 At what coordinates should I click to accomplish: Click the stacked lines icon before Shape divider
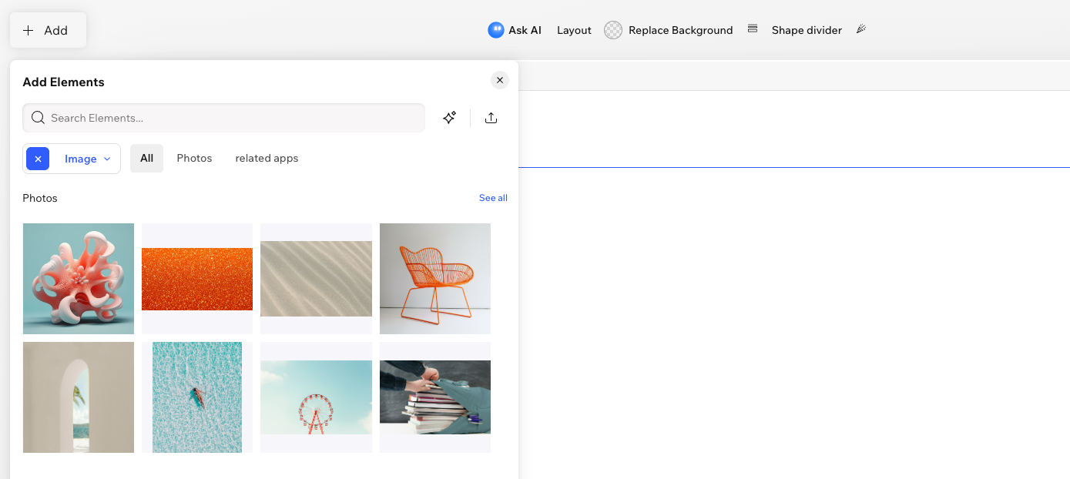(x=753, y=29)
